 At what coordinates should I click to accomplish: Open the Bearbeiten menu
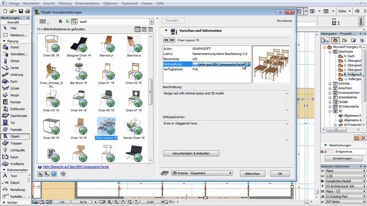[31, 3]
